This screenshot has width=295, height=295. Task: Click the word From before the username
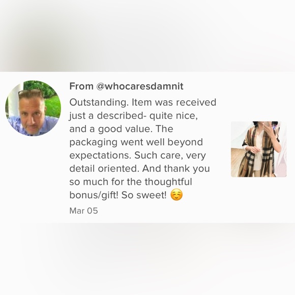(x=81, y=86)
